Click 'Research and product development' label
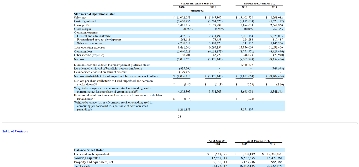The width and height of the screenshot is (359, 167). pos(99,40)
